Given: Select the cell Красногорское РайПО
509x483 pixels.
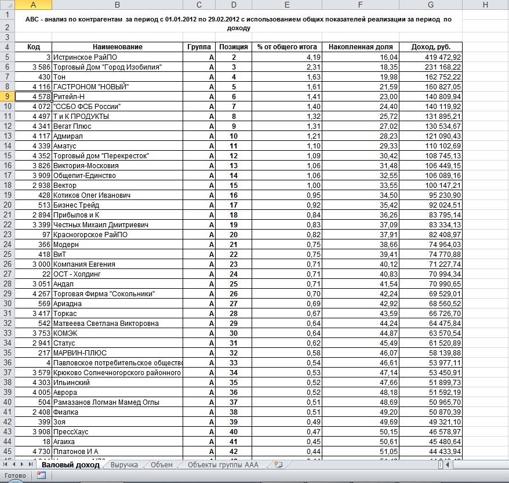Looking at the screenshot, I should [x=117, y=234].
